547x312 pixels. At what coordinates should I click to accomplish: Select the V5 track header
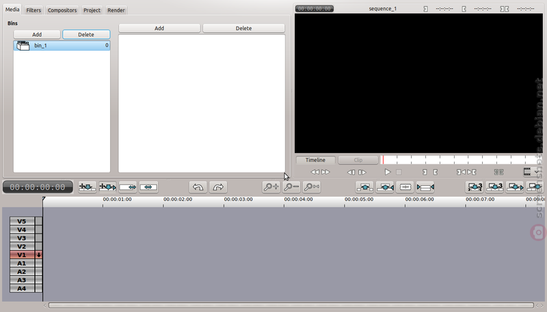pos(22,221)
